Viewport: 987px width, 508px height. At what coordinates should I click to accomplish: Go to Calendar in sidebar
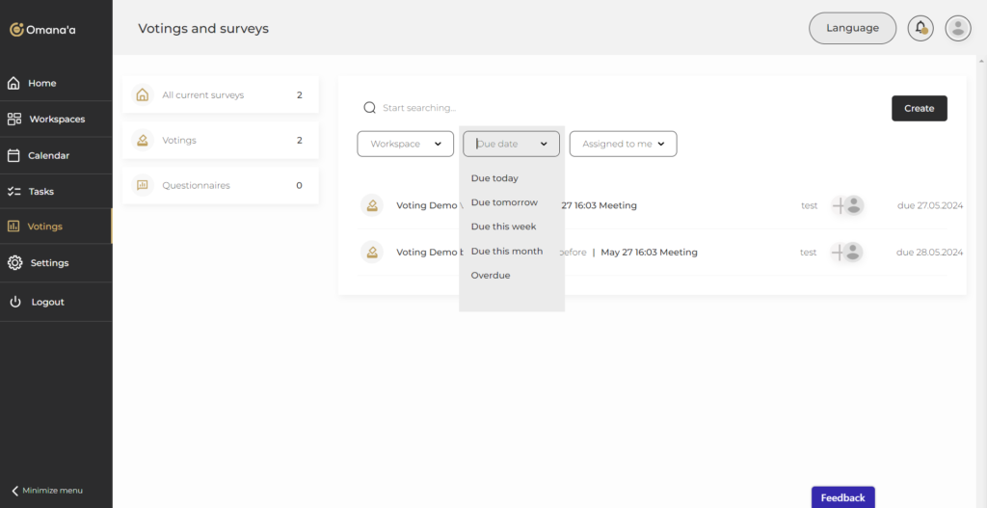(48, 155)
